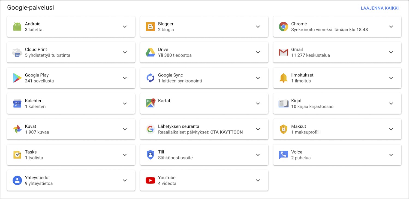
Task: Expand the YouTube card chevron
Action: pos(258,180)
